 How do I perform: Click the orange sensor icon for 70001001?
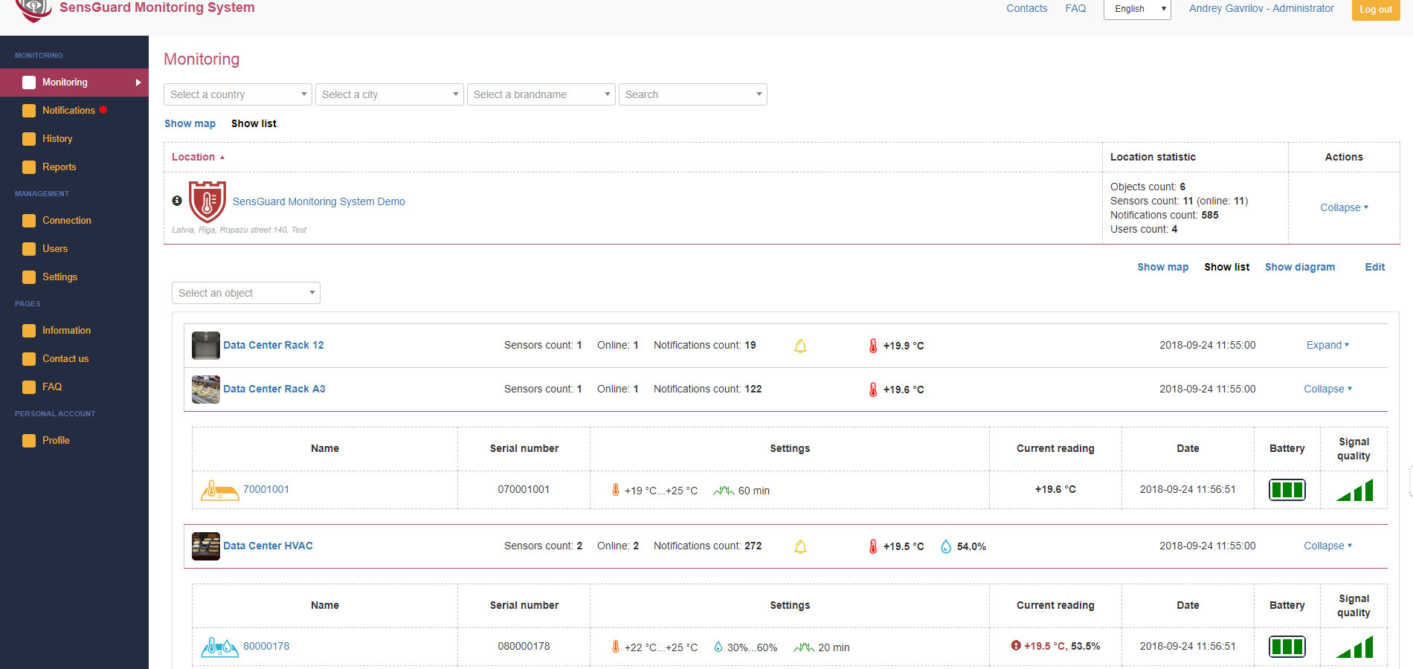click(219, 490)
